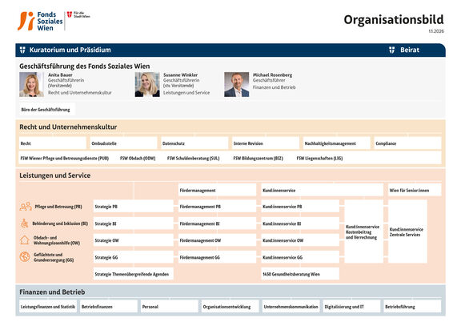Click the Personal box
This screenshot has width=461, height=326.
click(x=170, y=306)
